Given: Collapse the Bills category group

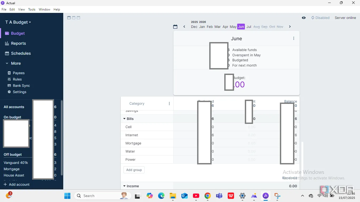Looking at the screenshot, I should [x=124, y=119].
